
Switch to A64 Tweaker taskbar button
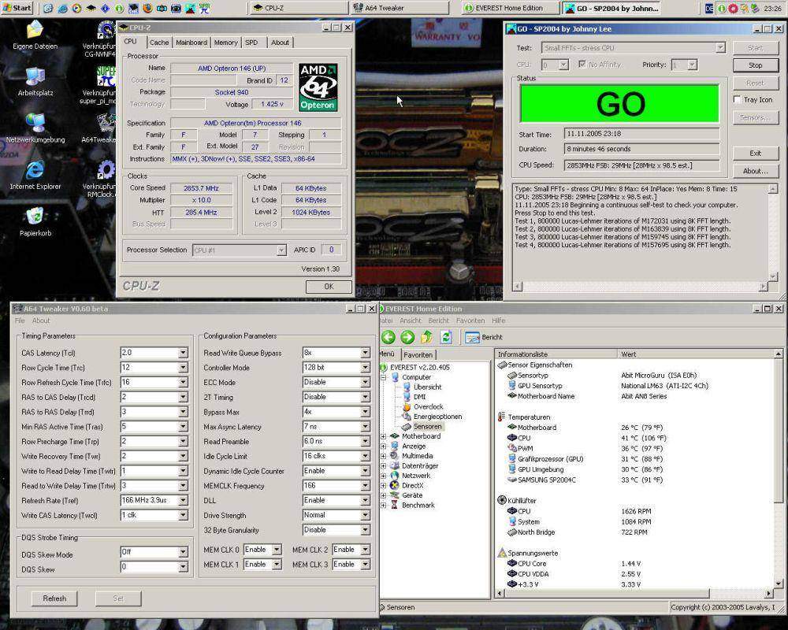click(x=400, y=8)
